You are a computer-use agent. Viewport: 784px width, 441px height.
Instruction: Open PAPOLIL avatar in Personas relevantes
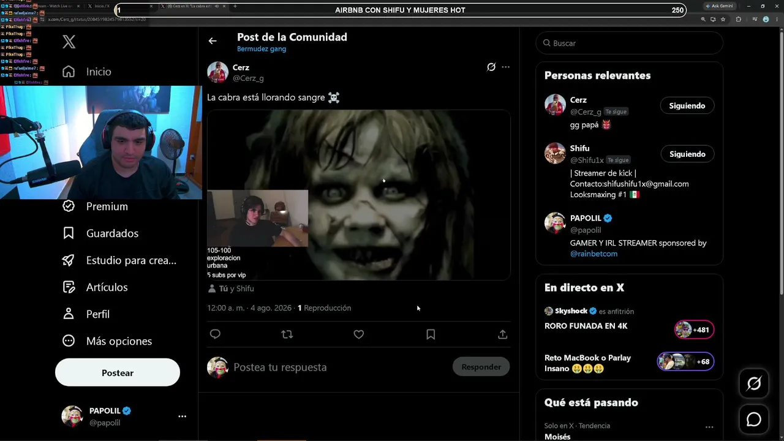pos(555,224)
